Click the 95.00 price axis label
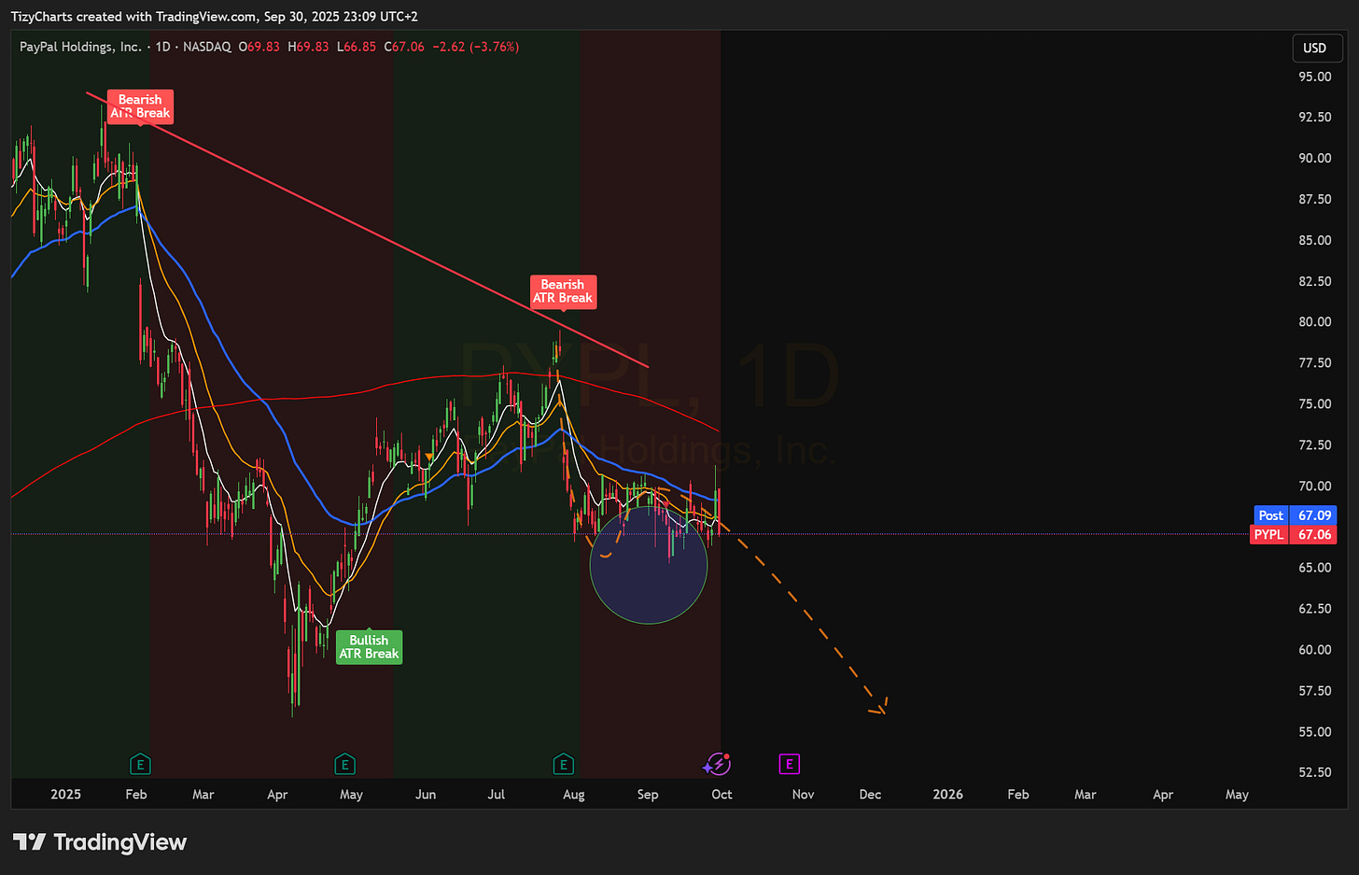Screen dimensions: 1359x875 [1314, 77]
